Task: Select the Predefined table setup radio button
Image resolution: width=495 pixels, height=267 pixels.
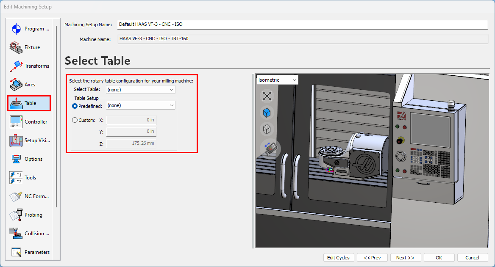Action: (75, 106)
